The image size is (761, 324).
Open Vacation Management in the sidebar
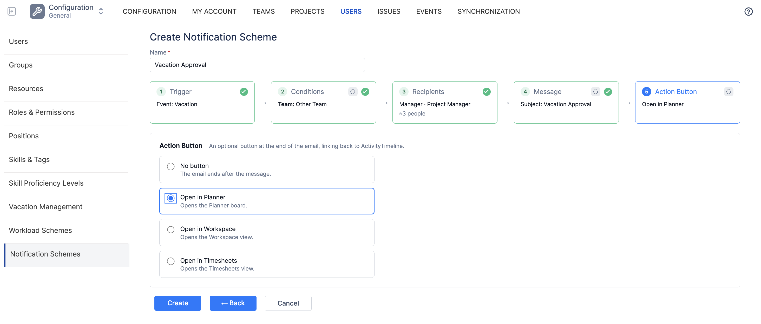[67, 207]
